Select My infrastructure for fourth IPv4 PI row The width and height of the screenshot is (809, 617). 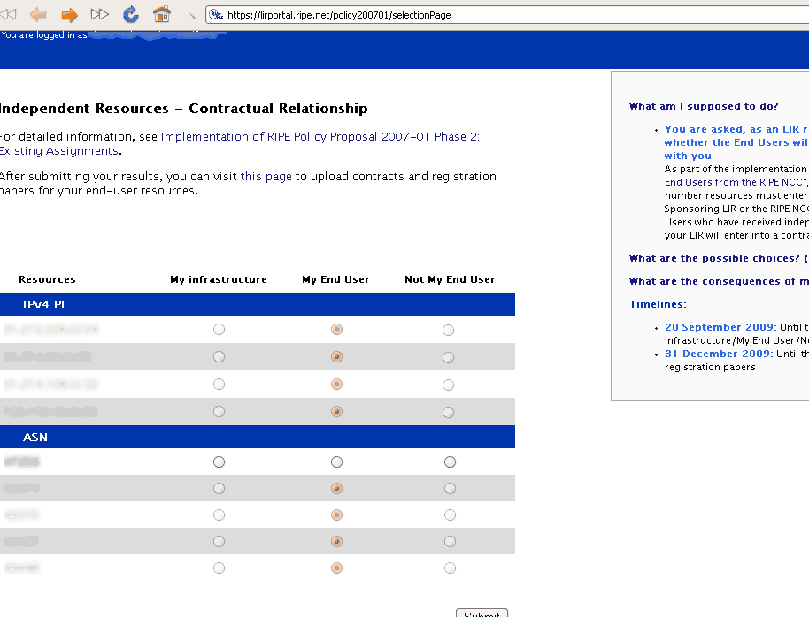pyautogui.click(x=220, y=411)
